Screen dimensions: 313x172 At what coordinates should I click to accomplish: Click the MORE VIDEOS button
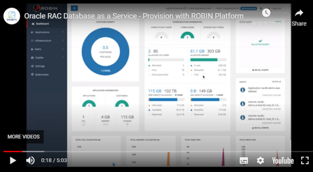(x=23, y=137)
